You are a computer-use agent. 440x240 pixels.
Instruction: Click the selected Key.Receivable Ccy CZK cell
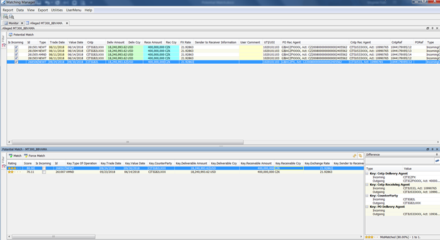289,168
